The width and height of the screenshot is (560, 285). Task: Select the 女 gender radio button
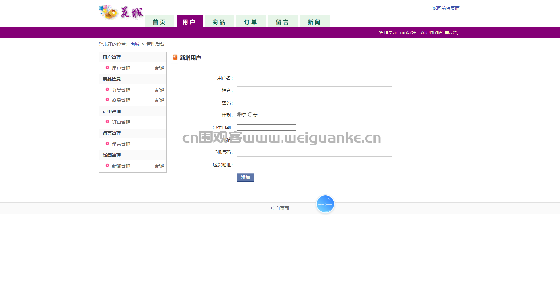click(x=250, y=115)
